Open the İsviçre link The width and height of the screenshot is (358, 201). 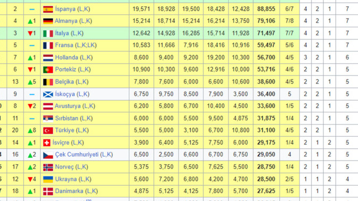pos(61,143)
